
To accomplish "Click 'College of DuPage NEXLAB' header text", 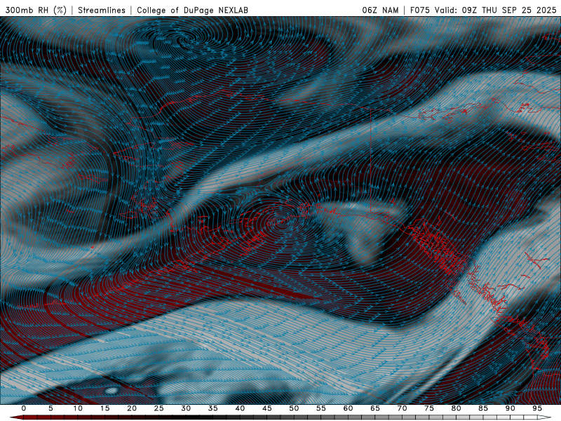I will point(192,10).
